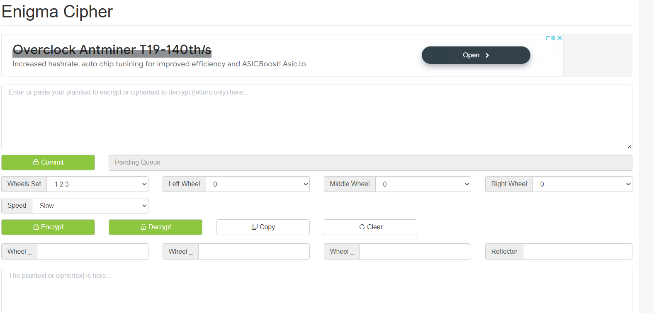This screenshot has height=313, width=654.
Task: Open the Right Wheel dropdown
Action: (582, 184)
